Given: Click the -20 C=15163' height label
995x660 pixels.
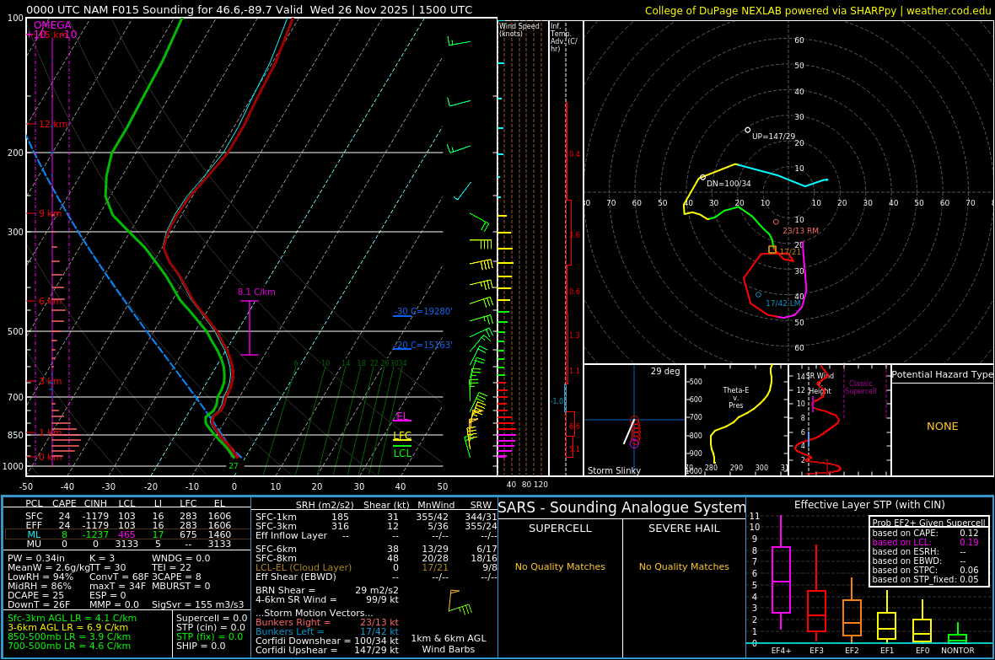Looking at the screenshot, I should (x=422, y=345).
